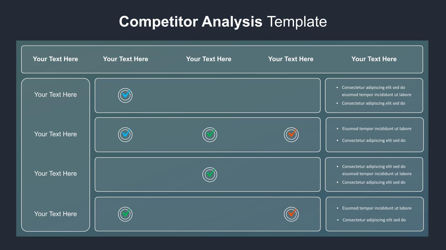The height and width of the screenshot is (250, 446).
Task: Select first row label in left sidebar
Action: click(55, 94)
